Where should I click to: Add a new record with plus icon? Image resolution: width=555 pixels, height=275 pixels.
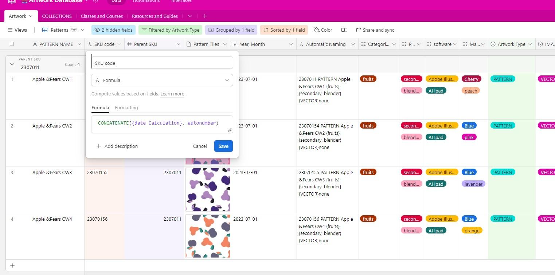(x=12, y=266)
